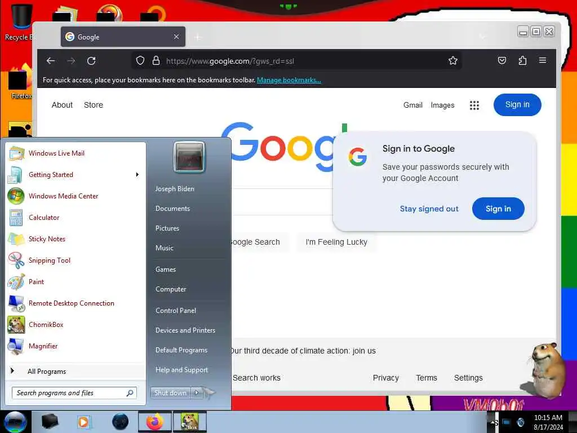Launch Windows Live Mail from Start menu
The image size is (577, 433).
pos(76,153)
